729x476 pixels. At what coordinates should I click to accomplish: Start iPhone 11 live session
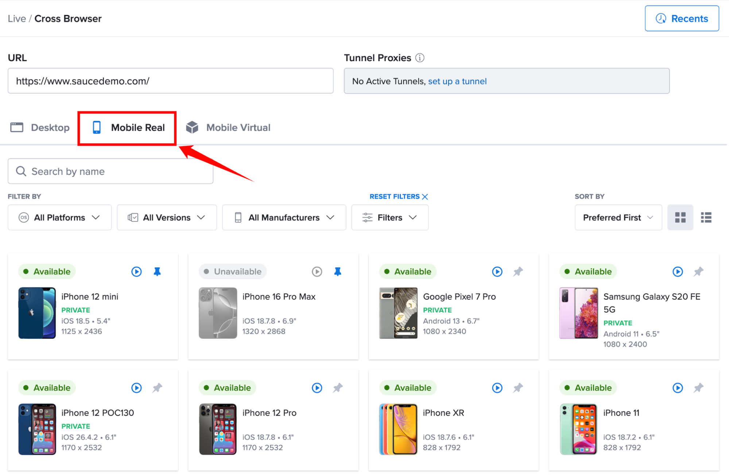(678, 388)
